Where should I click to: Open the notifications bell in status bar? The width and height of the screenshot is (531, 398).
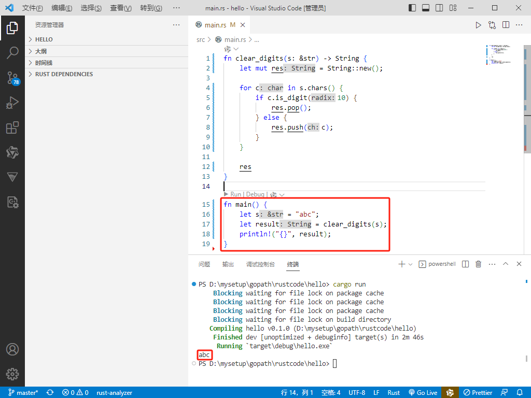[520, 393]
